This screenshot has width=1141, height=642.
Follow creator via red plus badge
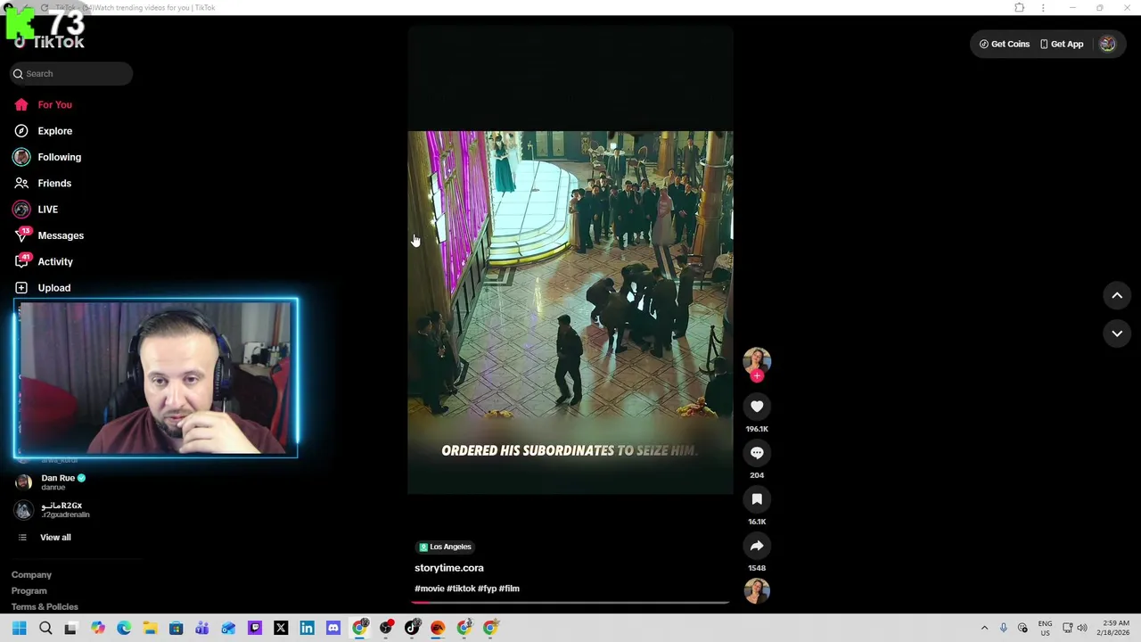pos(757,375)
